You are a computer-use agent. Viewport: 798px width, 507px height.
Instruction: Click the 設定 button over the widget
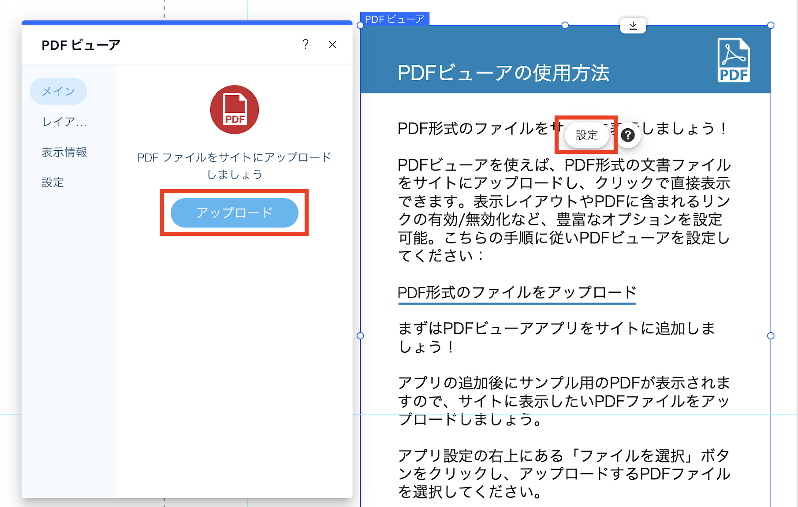pyautogui.click(x=586, y=135)
